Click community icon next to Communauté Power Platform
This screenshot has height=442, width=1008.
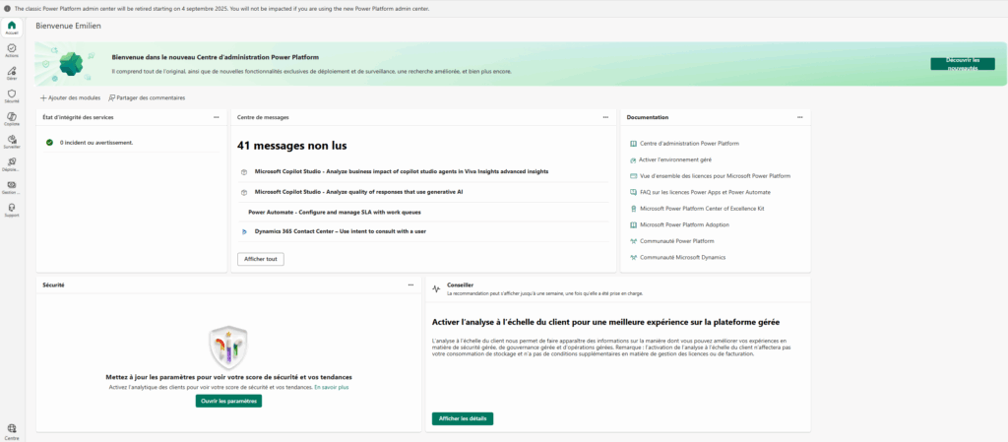(x=633, y=241)
